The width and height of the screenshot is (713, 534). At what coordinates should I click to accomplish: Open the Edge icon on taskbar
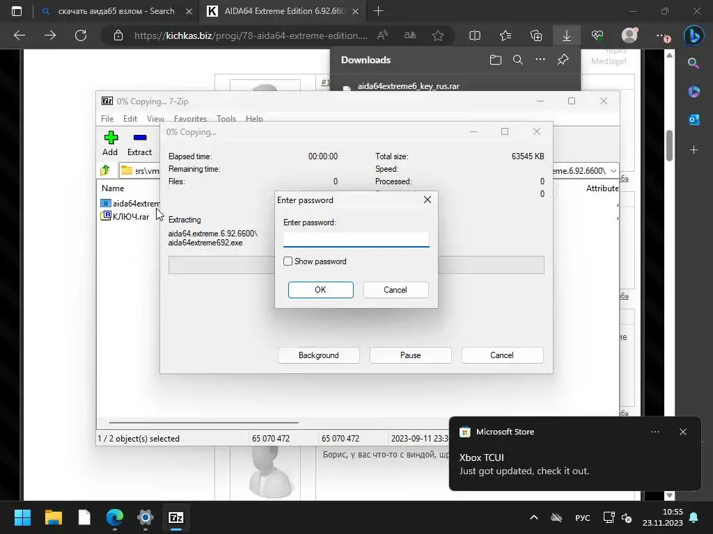tap(115, 517)
